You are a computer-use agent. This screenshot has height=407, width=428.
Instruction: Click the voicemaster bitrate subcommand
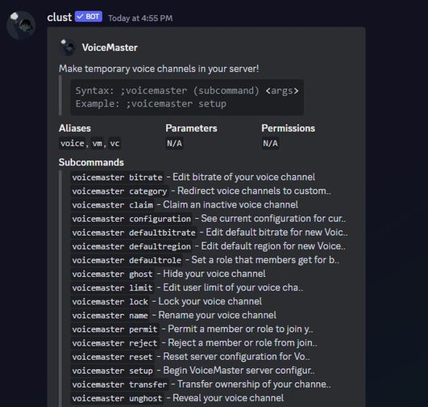point(118,177)
